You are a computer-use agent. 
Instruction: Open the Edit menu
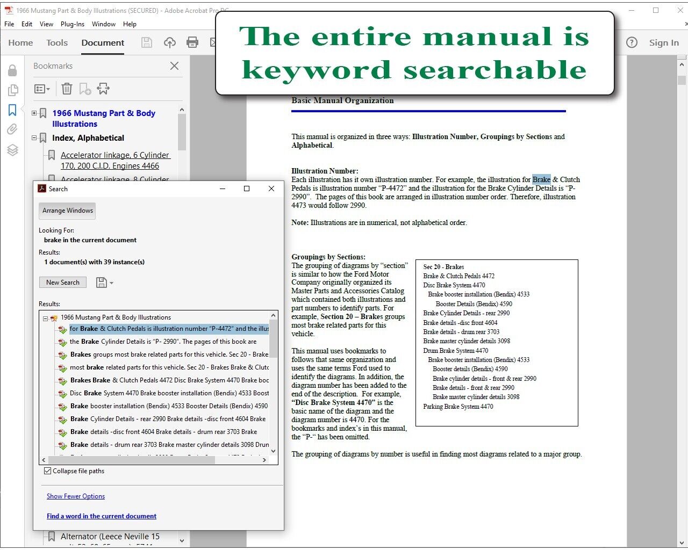27,24
